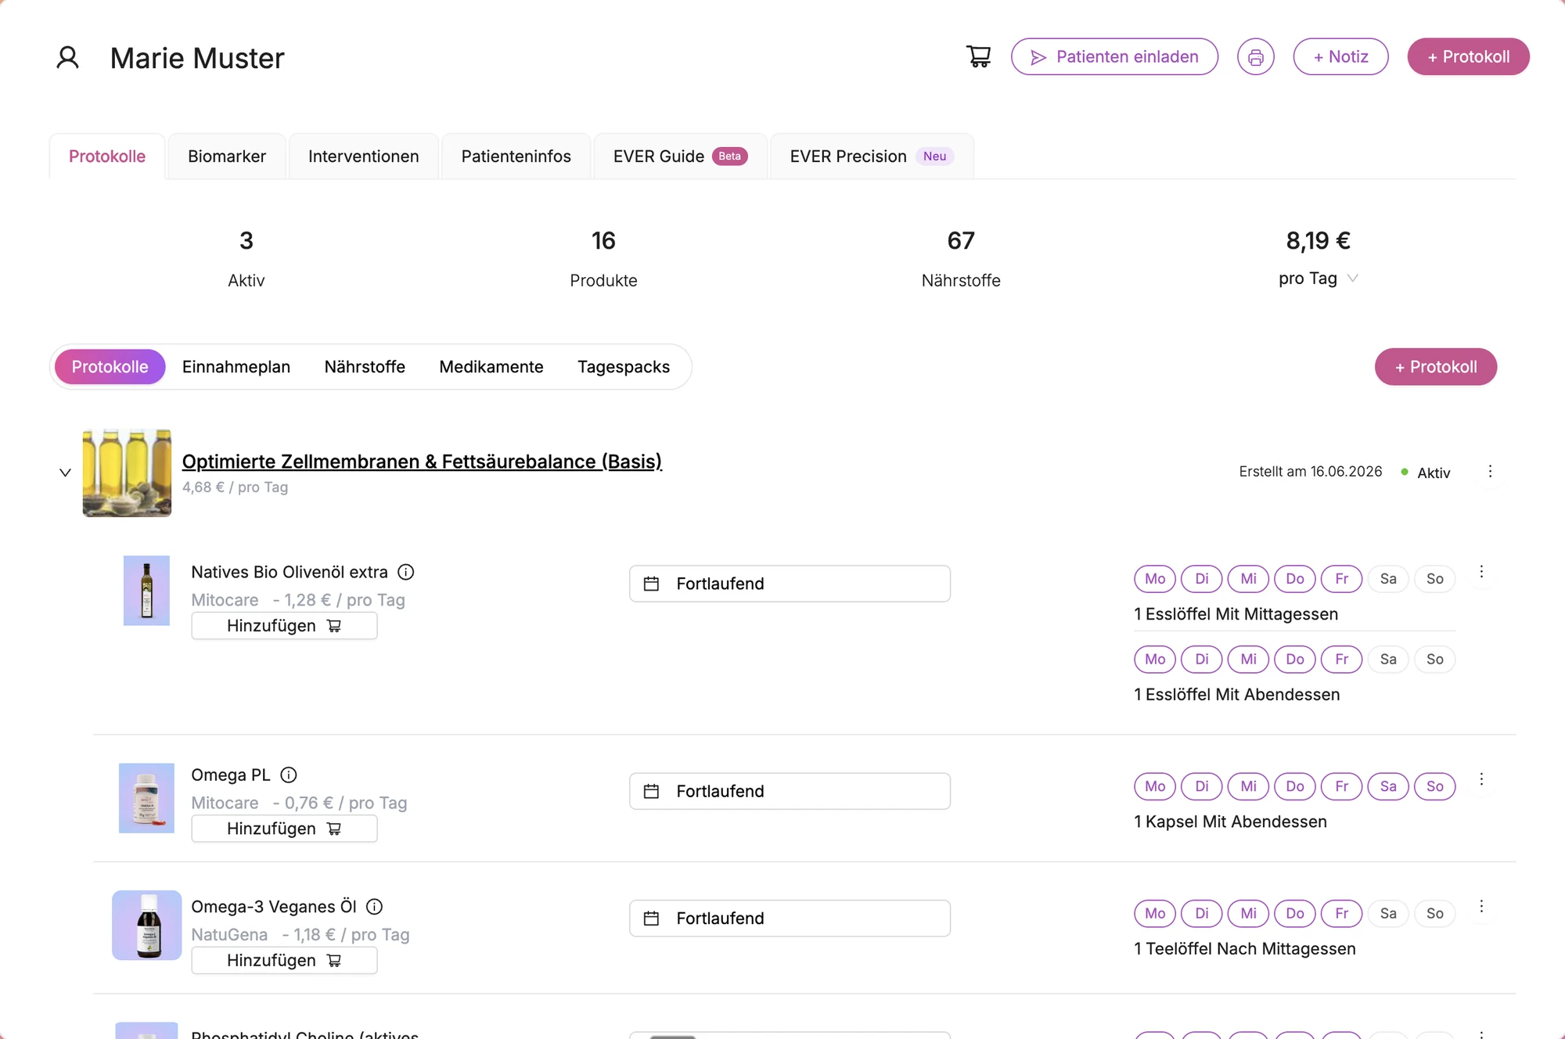The image size is (1565, 1039).
Task: Click calendar icon in Olivenöl Fortlaufend field
Action: coord(651,584)
